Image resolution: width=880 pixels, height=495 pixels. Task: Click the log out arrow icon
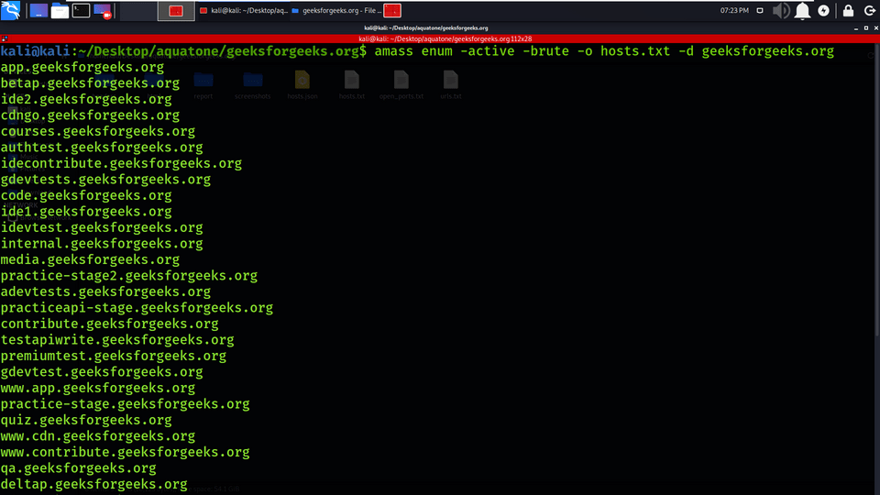pyautogui.click(x=869, y=11)
